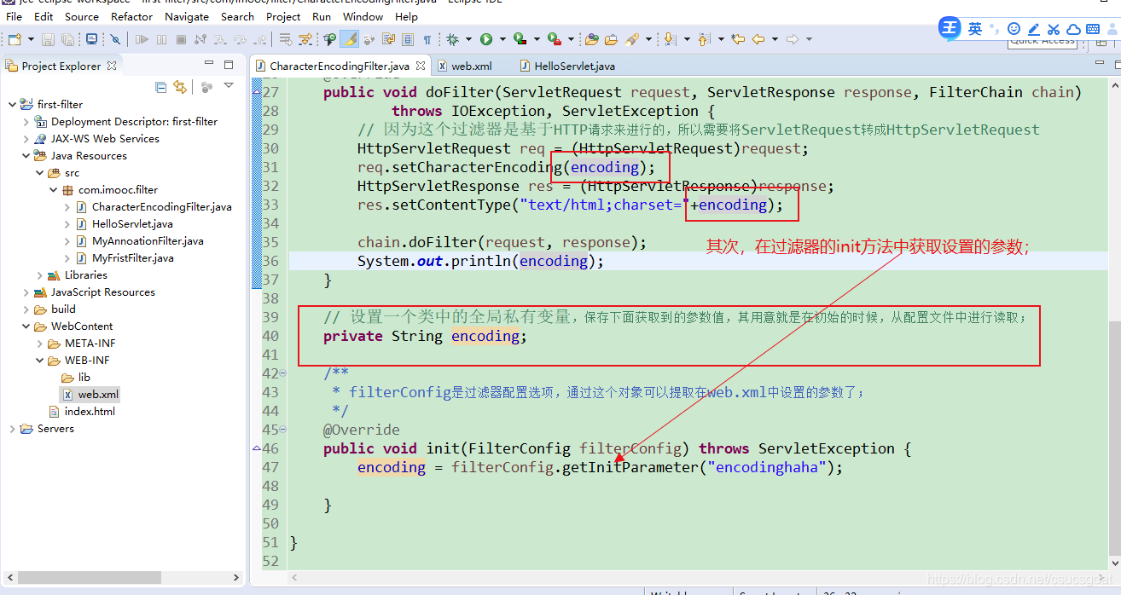This screenshot has height=595, width=1121.
Task: Click the Step Into icon
Action: click(220, 39)
